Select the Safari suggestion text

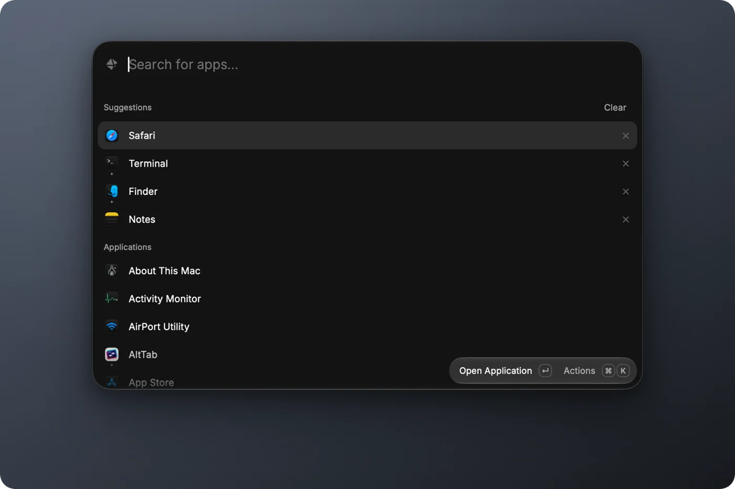pos(142,136)
